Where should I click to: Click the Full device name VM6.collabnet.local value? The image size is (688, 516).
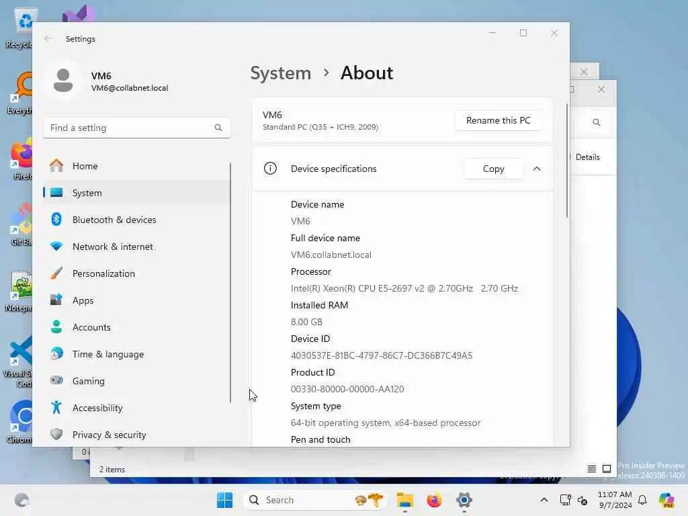pyautogui.click(x=331, y=255)
